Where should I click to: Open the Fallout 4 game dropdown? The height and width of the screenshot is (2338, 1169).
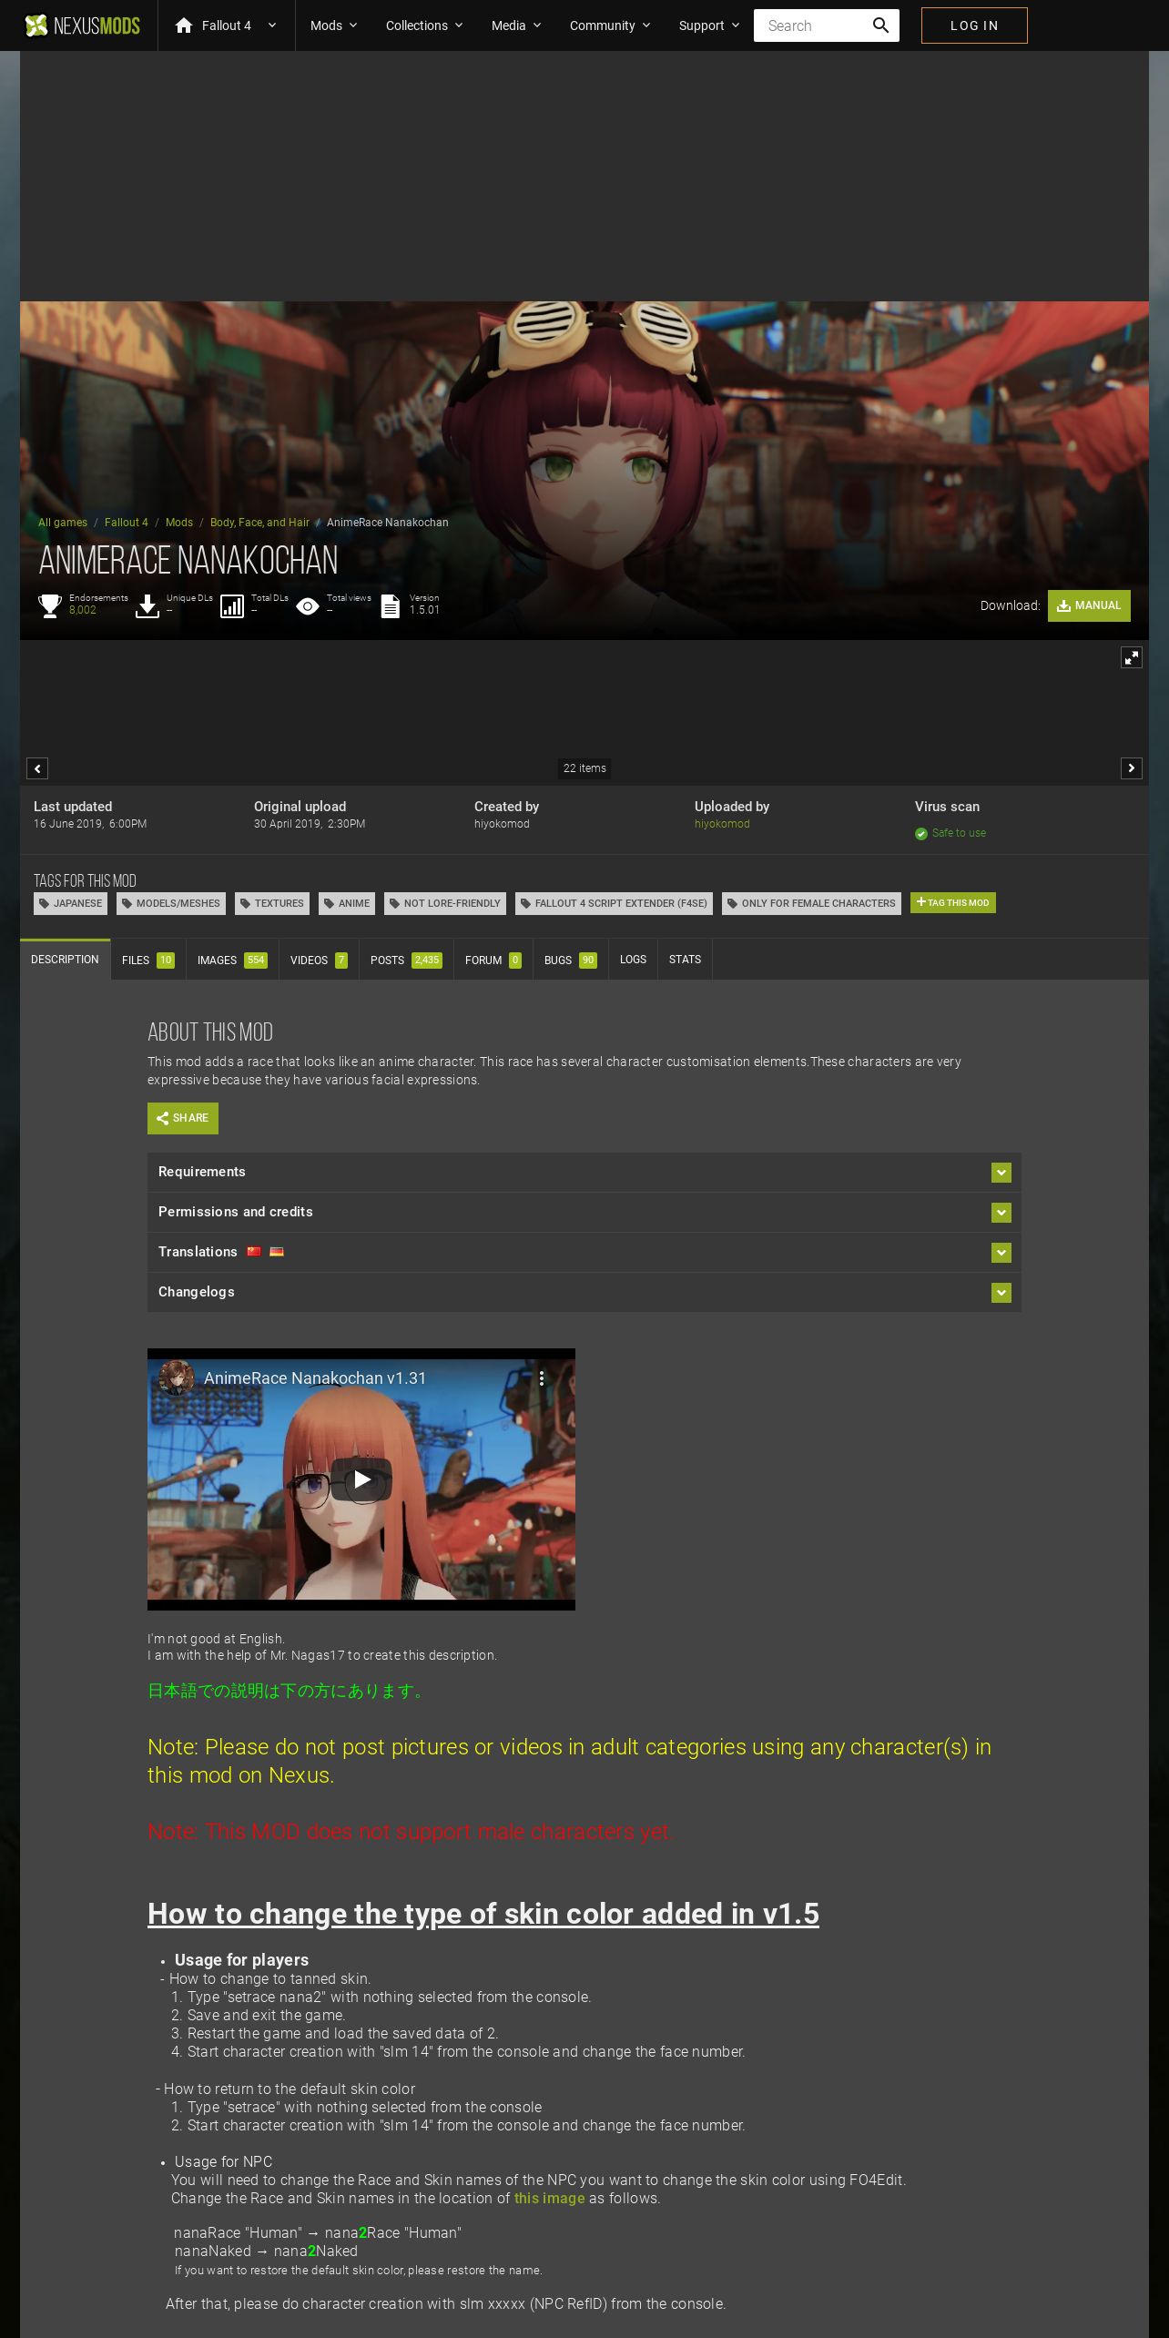point(227,25)
